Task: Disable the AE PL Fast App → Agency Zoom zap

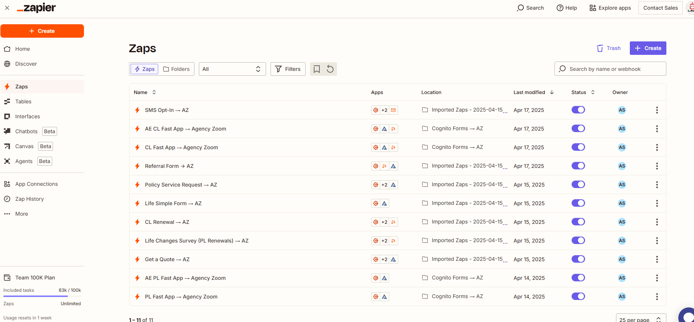Action: click(578, 278)
